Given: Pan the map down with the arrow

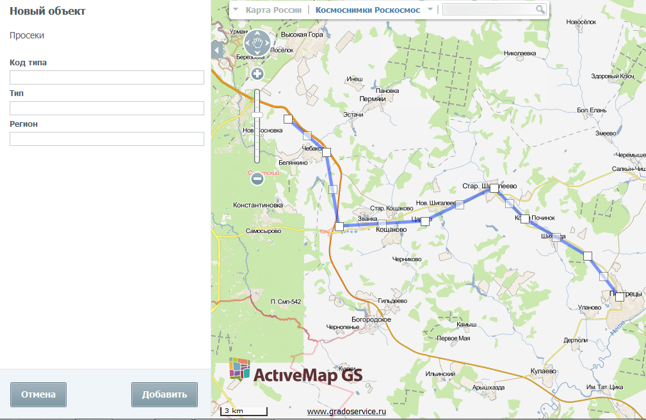Looking at the screenshot, I should click(x=257, y=52).
